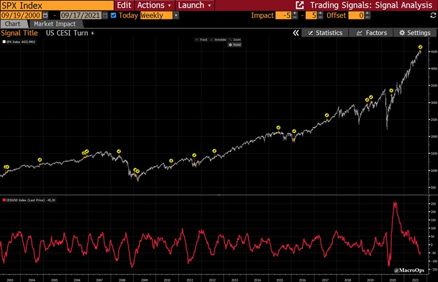The width and height of the screenshot is (438, 282).
Task: Select the Chart tab
Action: [x=13, y=24]
